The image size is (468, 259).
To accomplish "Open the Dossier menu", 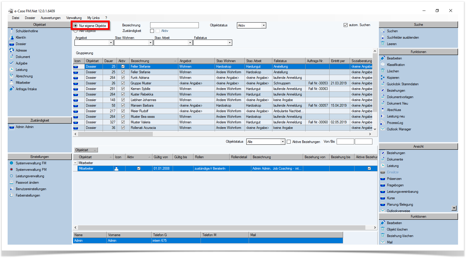I will (30, 18).
